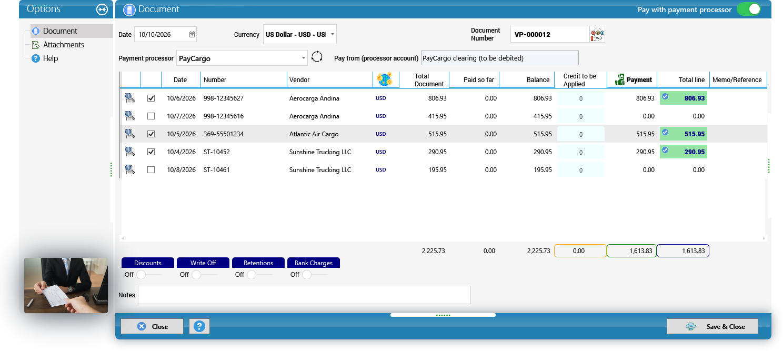Click the check badge on 290.95 total
This screenshot has height=351, width=783.
click(665, 151)
